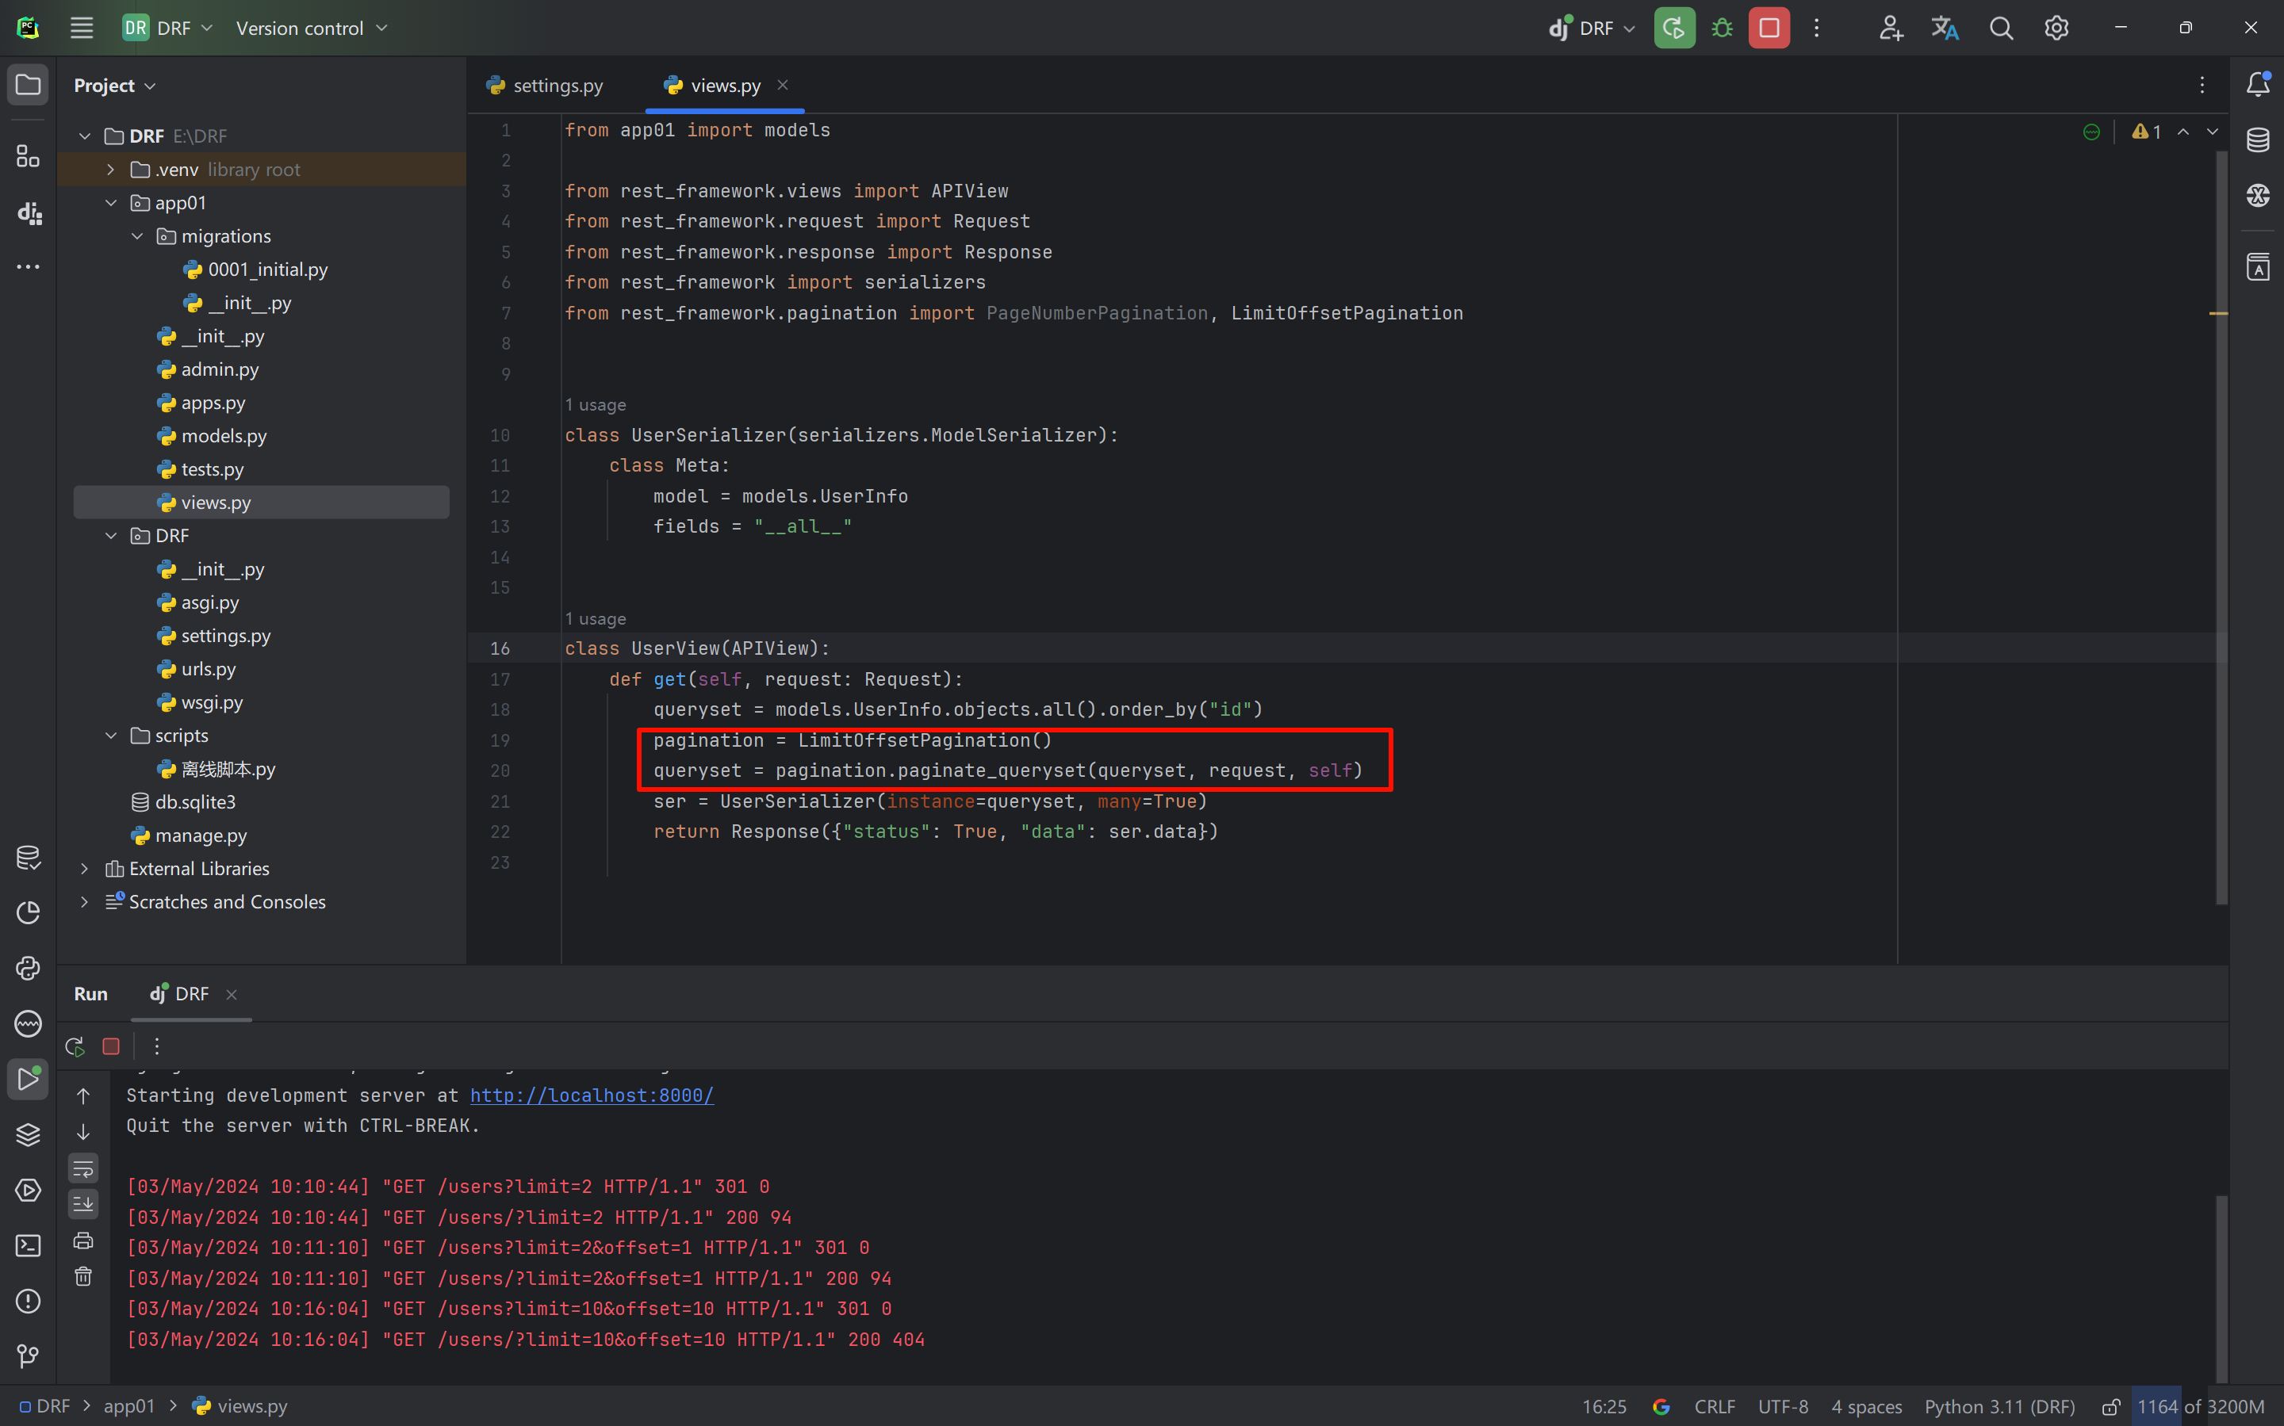Clear the run console output with trash icon
The height and width of the screenshot is (1426, 2284).
point(83,1276)
